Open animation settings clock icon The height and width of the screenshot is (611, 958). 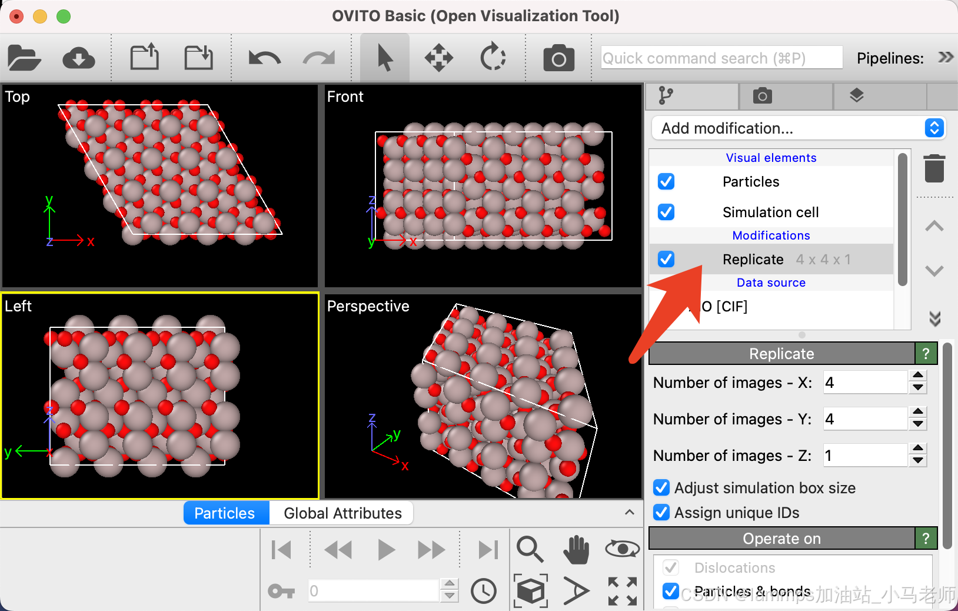484,591
